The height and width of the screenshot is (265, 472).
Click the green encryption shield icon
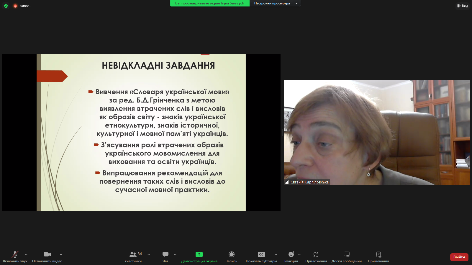point(6,6)
